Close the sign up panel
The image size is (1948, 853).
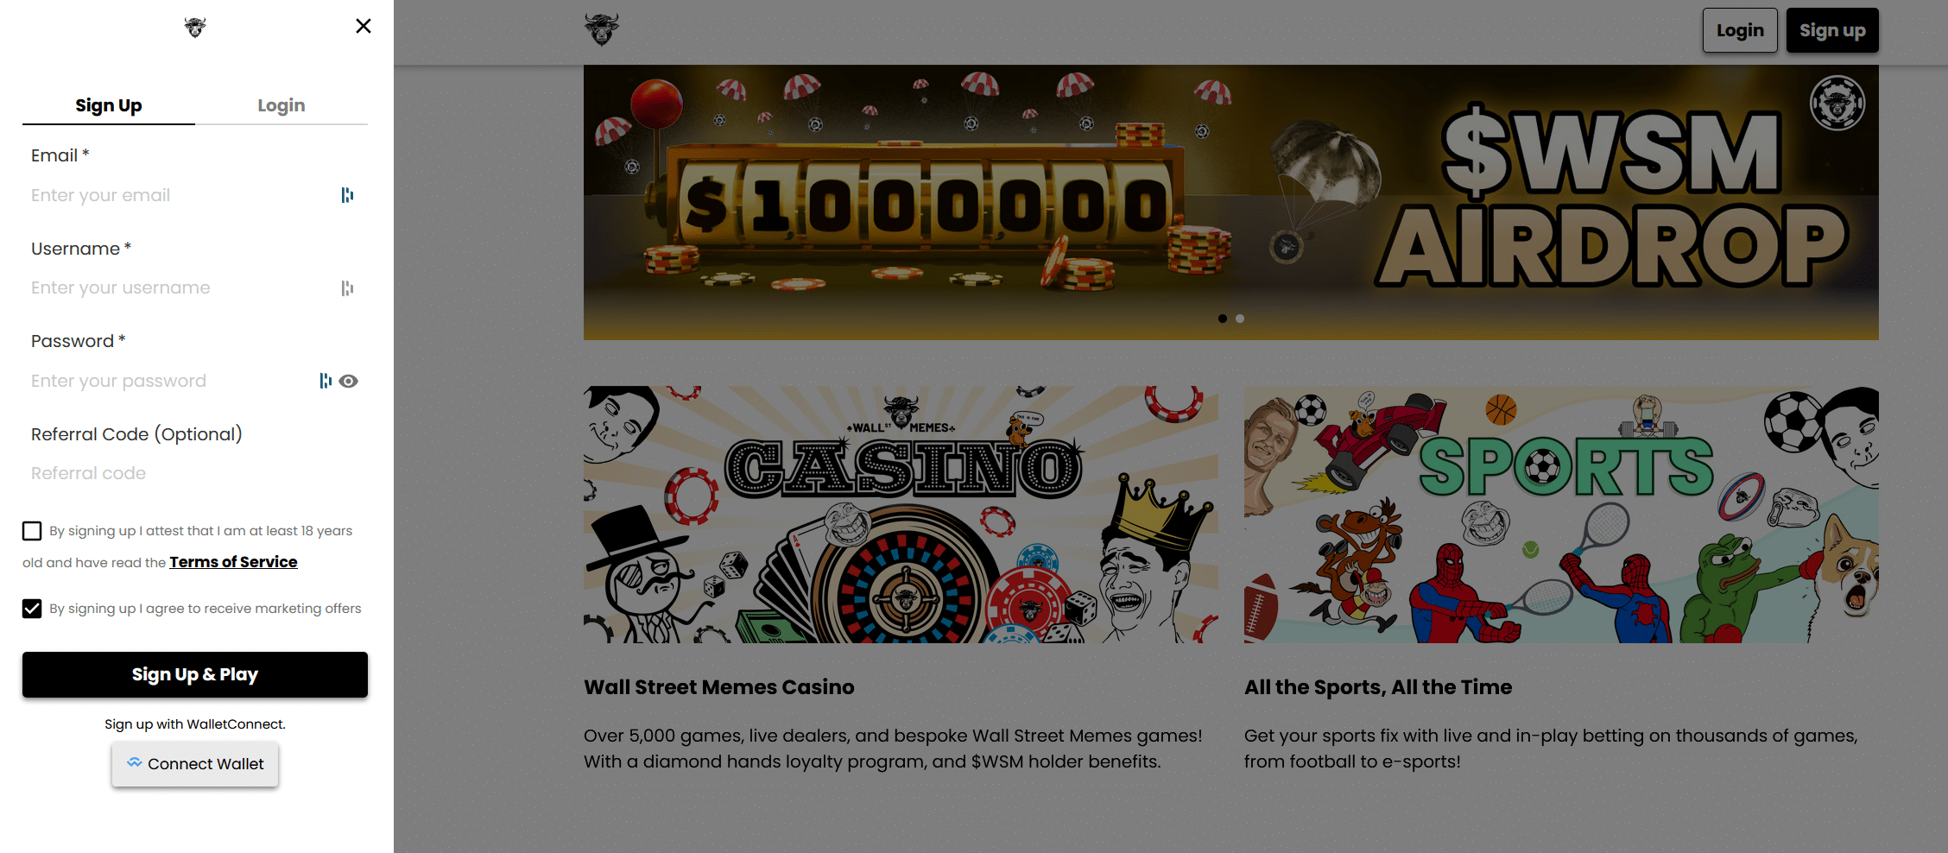click(x=364, y=26)
